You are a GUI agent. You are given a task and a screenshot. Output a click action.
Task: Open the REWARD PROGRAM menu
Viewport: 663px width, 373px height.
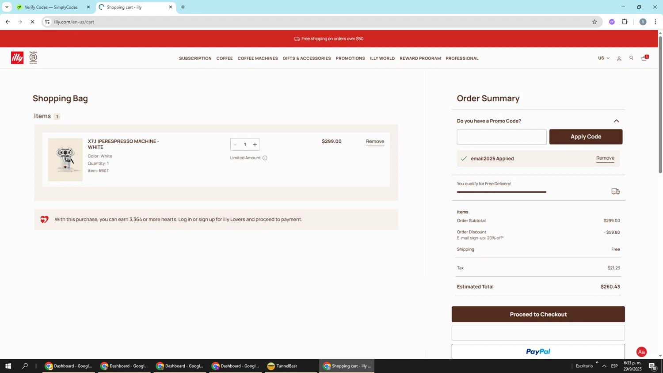tap(420, 58)
